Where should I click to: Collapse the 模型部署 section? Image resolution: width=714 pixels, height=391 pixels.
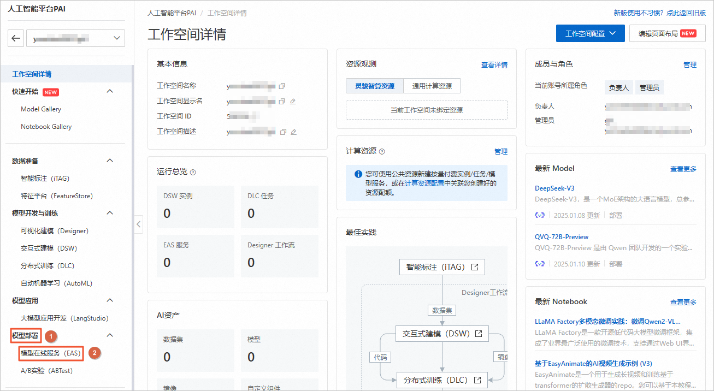point(110,335)
